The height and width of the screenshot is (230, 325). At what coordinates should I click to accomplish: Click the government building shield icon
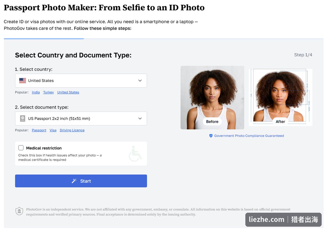point(19,211)
